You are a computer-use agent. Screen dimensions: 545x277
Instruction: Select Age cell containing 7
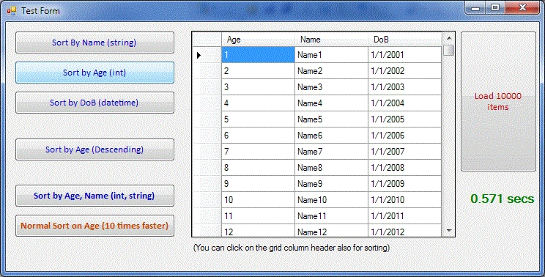259,152
